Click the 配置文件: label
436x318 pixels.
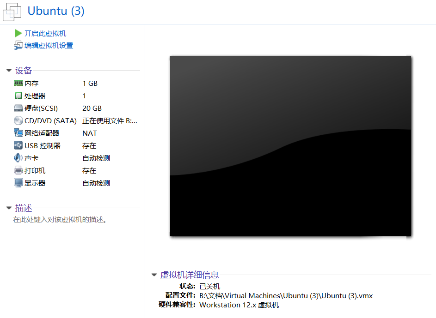click(x=180, y=295)
